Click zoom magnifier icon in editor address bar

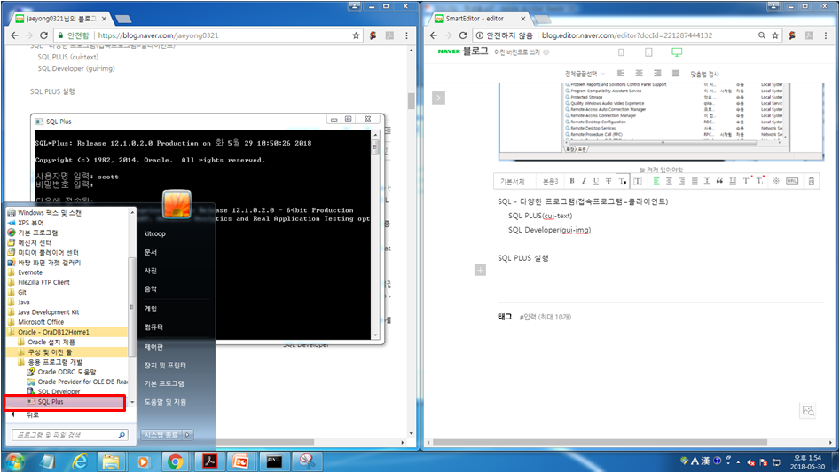click(761, 35)
